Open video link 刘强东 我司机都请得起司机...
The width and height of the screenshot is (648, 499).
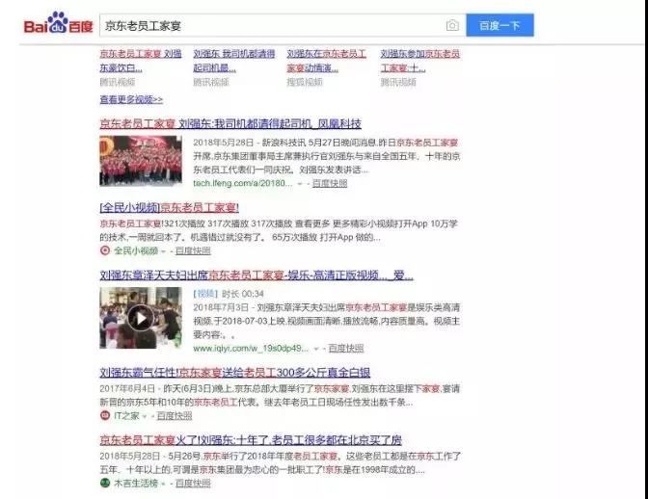234,61
